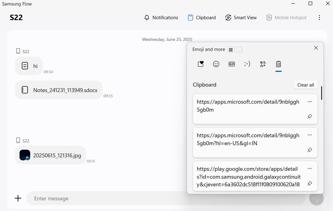The height and width of the screenshot is (211, 333).
Task: Open more options for the Play Store link
Action: point(310,168)
